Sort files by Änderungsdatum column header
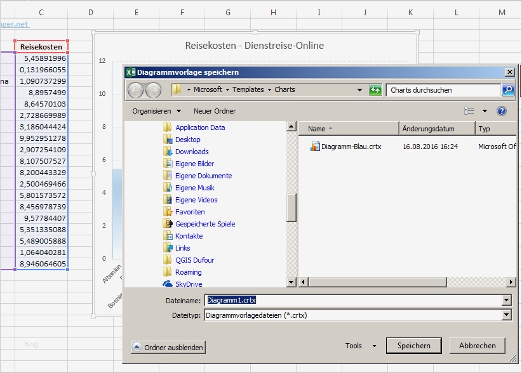522x373 pixels. point(437,129)
